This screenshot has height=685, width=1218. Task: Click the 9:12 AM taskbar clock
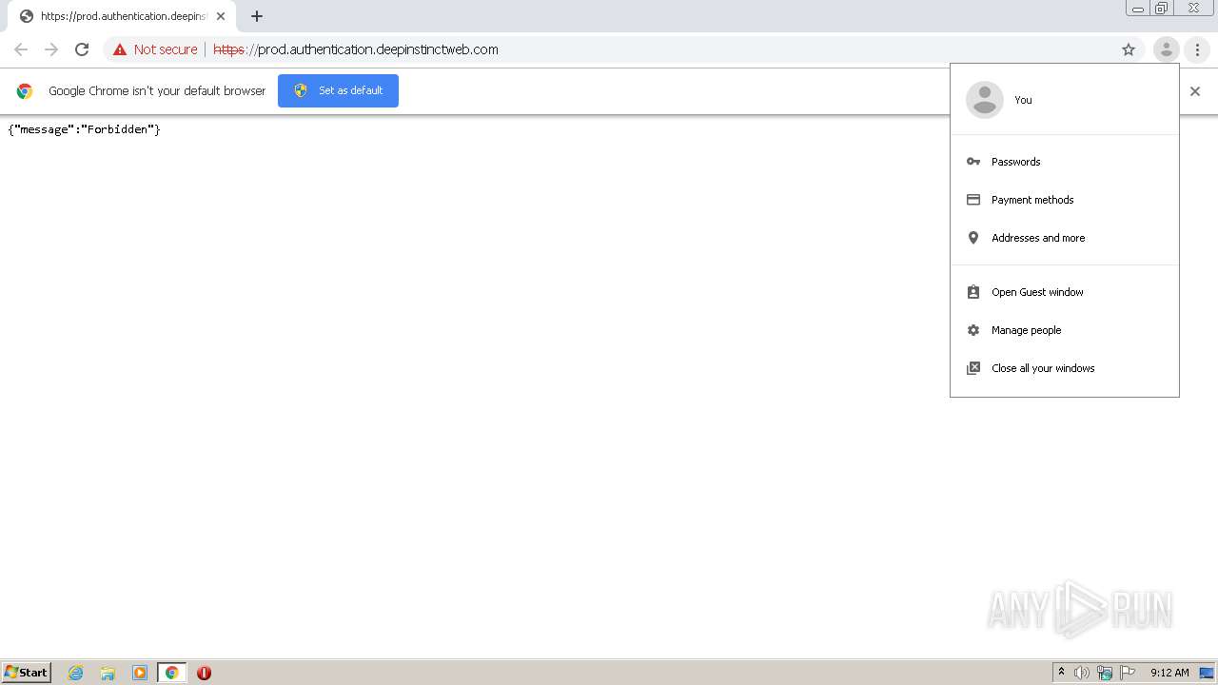point(1169,673)
